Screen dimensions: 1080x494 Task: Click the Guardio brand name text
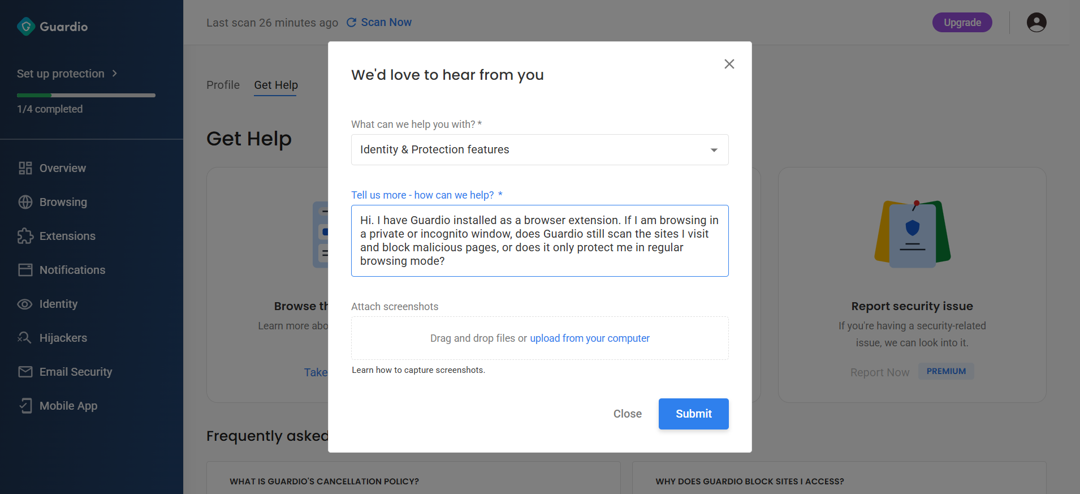coord(64,27)
